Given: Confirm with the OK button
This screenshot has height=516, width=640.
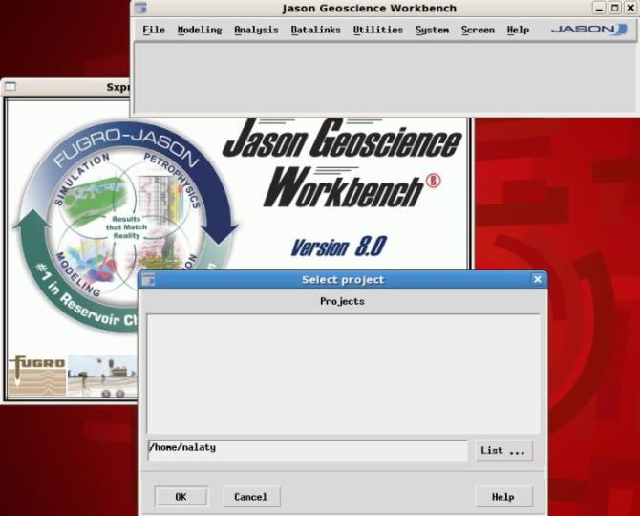Looking at the screenshot, I should pyautogui.click(x=181, y=497).
